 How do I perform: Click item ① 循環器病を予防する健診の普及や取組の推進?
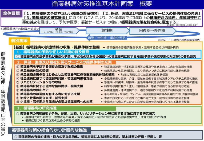point(50,67)
